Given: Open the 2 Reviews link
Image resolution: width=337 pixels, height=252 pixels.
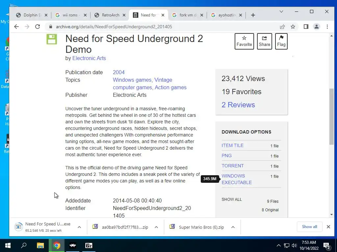Looking at the screenshot, I should click(x=238, y=105).
